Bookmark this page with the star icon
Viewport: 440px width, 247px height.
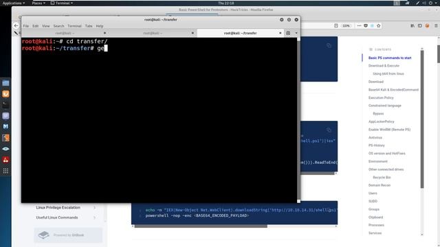coord(379,26)
